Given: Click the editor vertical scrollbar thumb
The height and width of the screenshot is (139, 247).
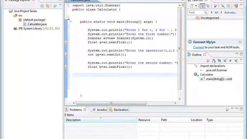Looking at the screenshot, I should click(179, 49).
